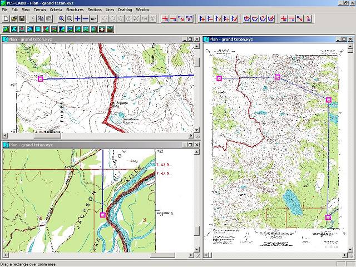Screen dimensions: 356x267
Task: Click the status bar text 'Drag a rectangle over zoom area'
Action: [28, 264]
